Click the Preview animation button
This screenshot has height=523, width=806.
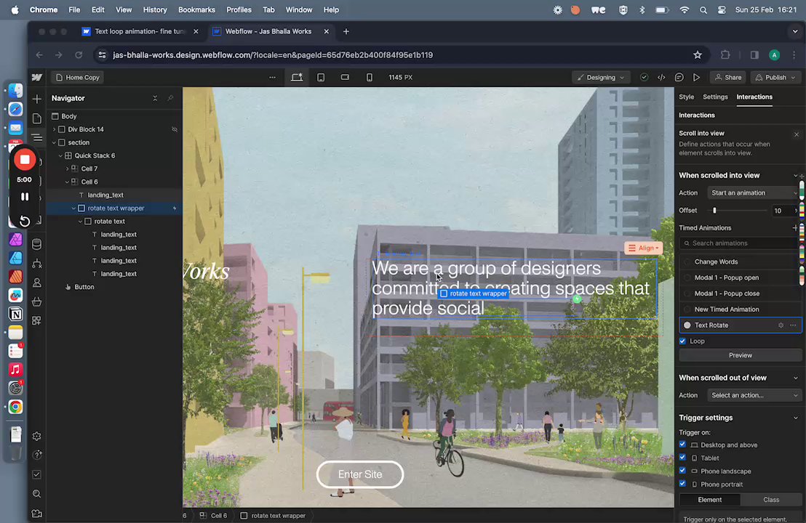click(x=741, y=355)
